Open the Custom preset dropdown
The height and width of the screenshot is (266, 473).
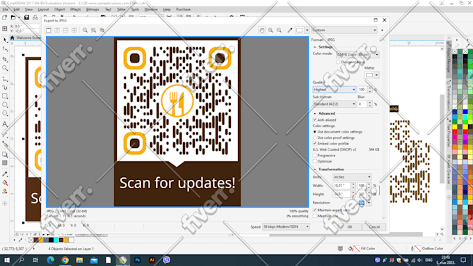click(344, 30)
